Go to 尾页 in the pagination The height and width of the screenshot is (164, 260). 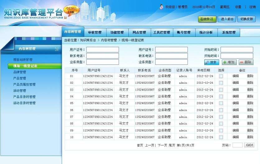(172, 145)
